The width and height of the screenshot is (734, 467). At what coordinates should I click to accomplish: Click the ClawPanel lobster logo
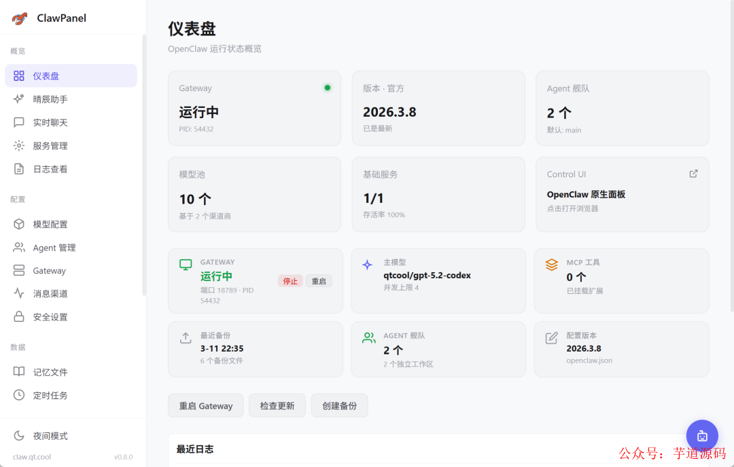(20, 18)
